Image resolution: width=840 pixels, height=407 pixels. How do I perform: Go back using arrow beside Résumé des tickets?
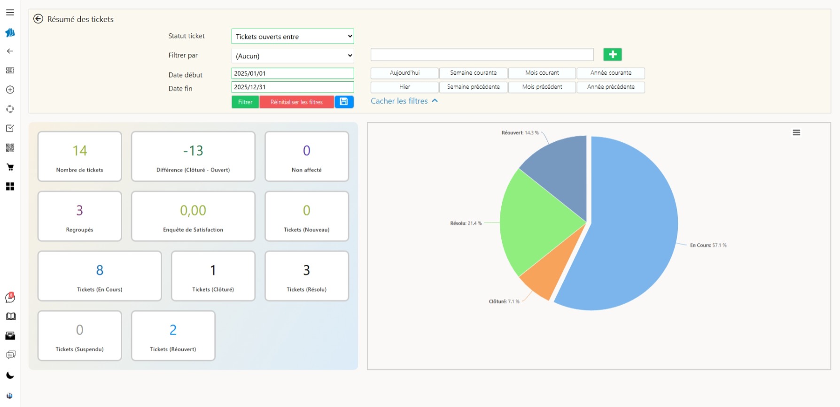(39, 19)
